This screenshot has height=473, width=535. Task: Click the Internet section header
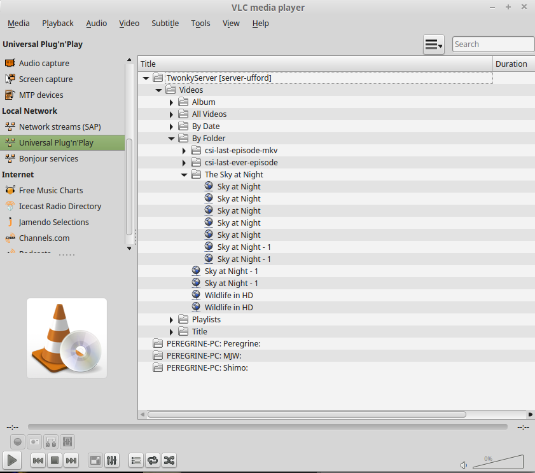click(x=18, y=175)
